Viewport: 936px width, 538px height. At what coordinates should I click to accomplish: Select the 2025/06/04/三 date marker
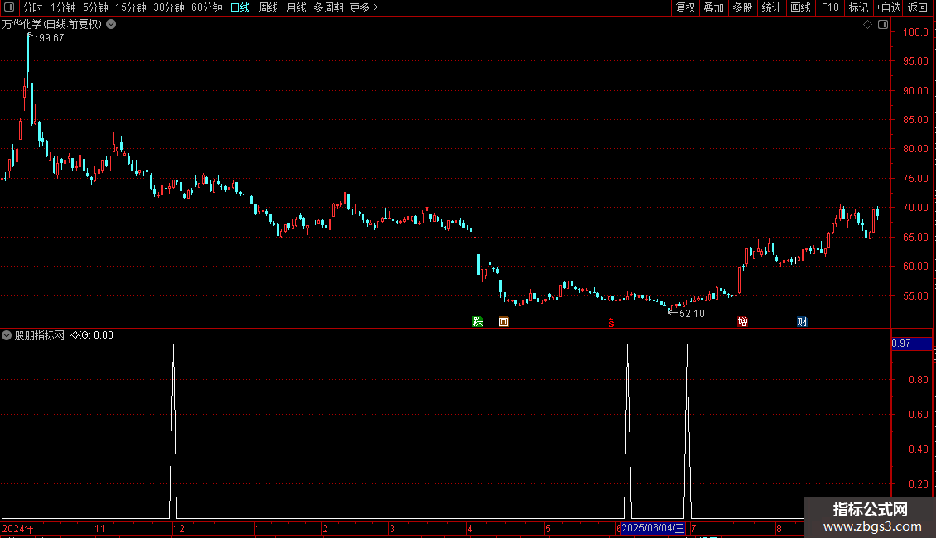pos(653,528)
